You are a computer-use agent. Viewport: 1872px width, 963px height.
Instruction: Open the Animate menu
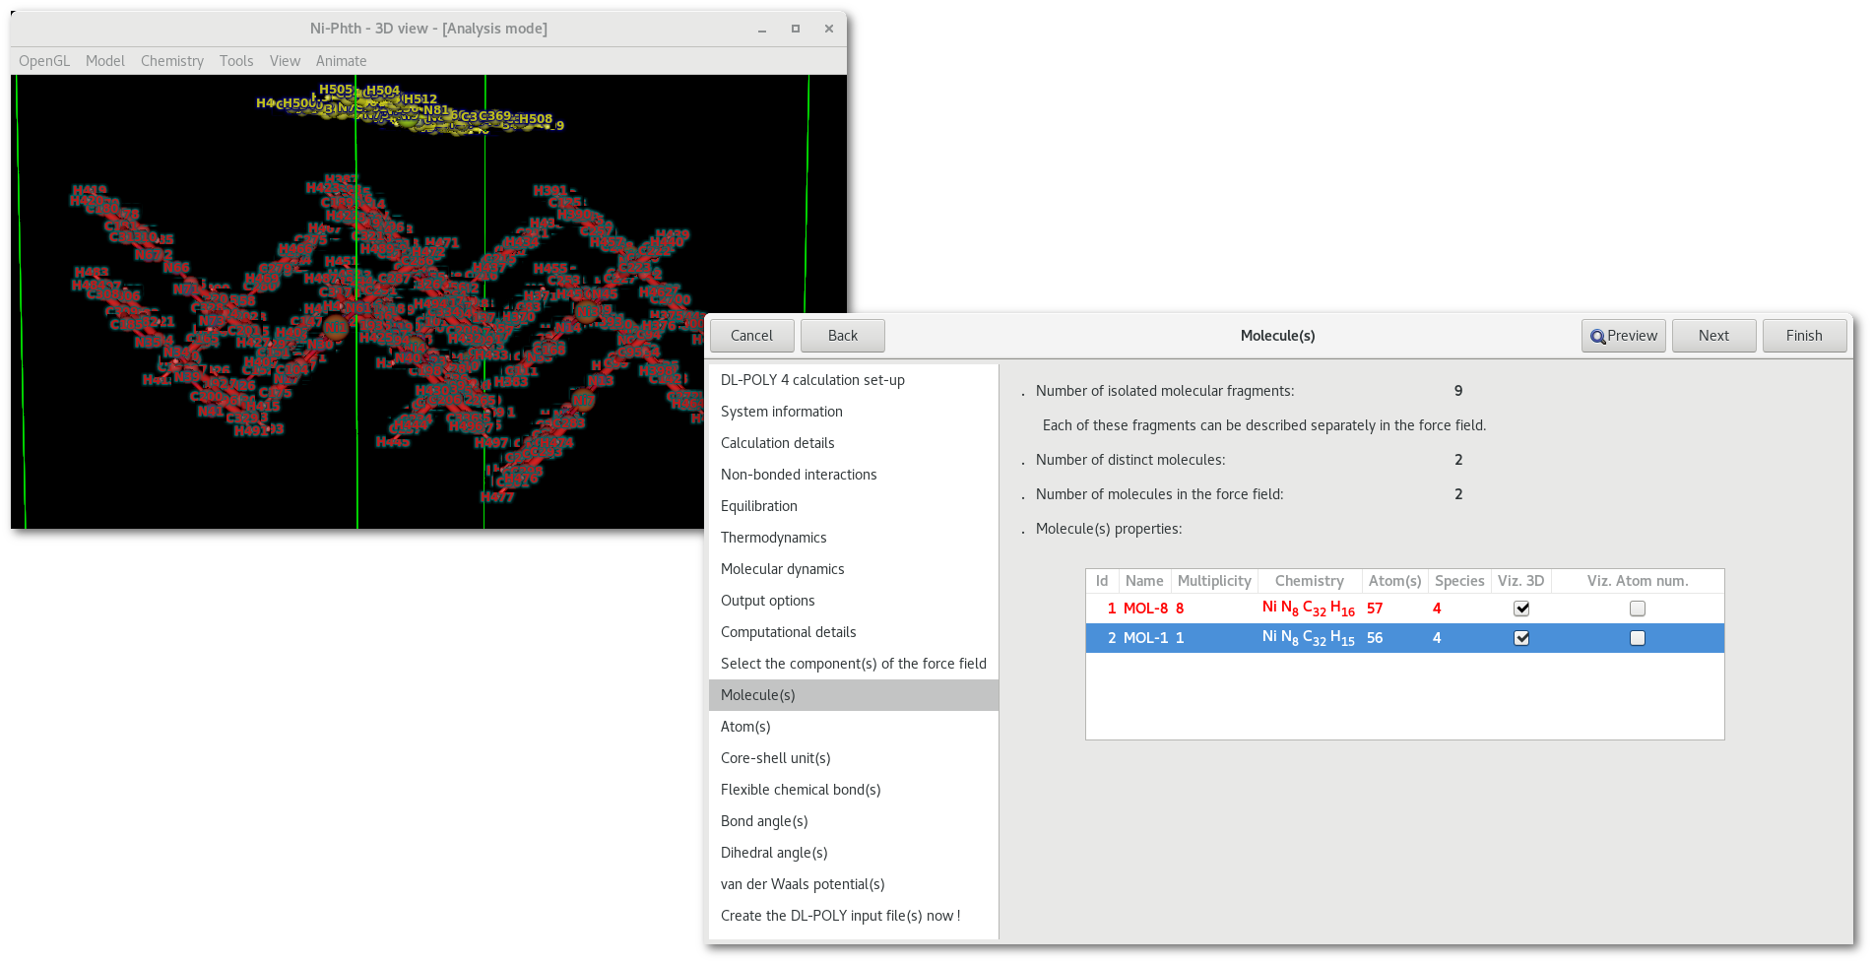point(341,61)
